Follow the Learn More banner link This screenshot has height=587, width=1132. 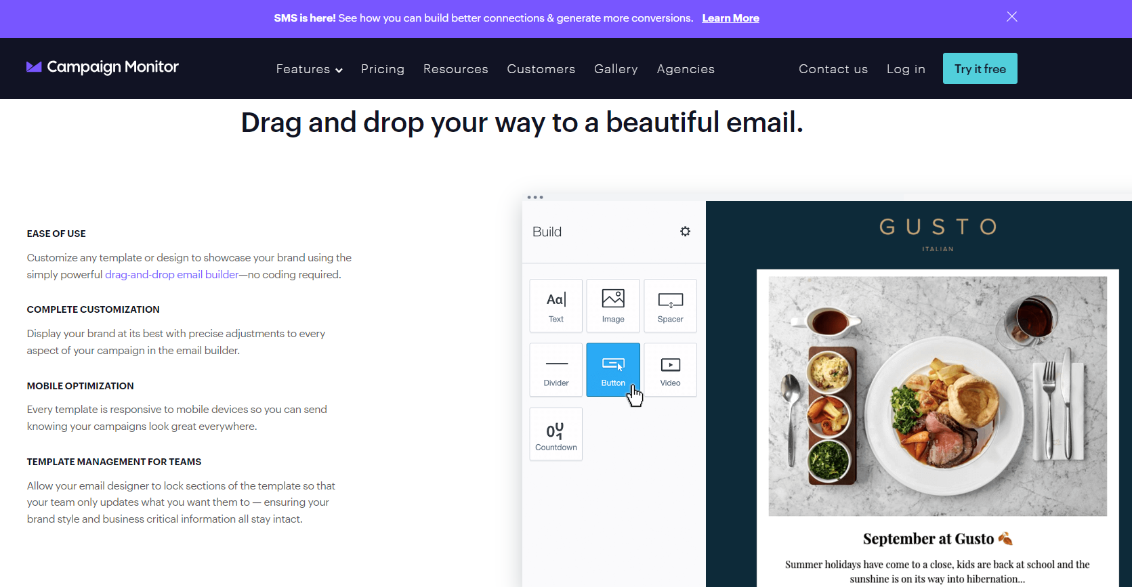730,18
